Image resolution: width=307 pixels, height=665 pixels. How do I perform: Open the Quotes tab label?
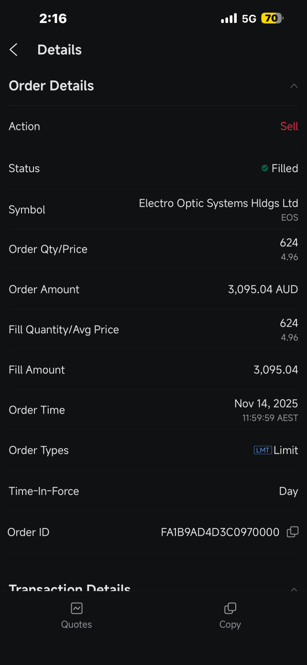coord(77,624)
